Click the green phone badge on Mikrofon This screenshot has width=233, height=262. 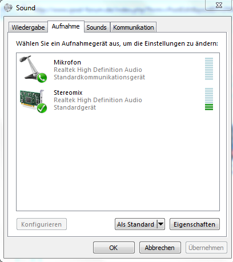[x=42, y=78]
